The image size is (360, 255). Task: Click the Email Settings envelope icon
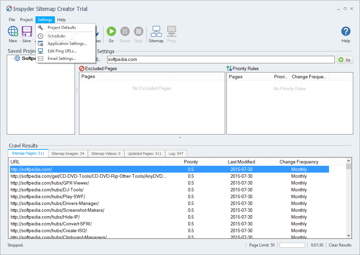41,59
